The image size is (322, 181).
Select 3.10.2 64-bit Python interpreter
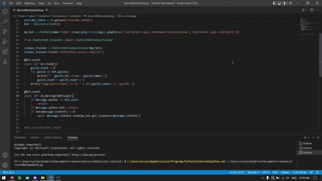pos(299,172)
